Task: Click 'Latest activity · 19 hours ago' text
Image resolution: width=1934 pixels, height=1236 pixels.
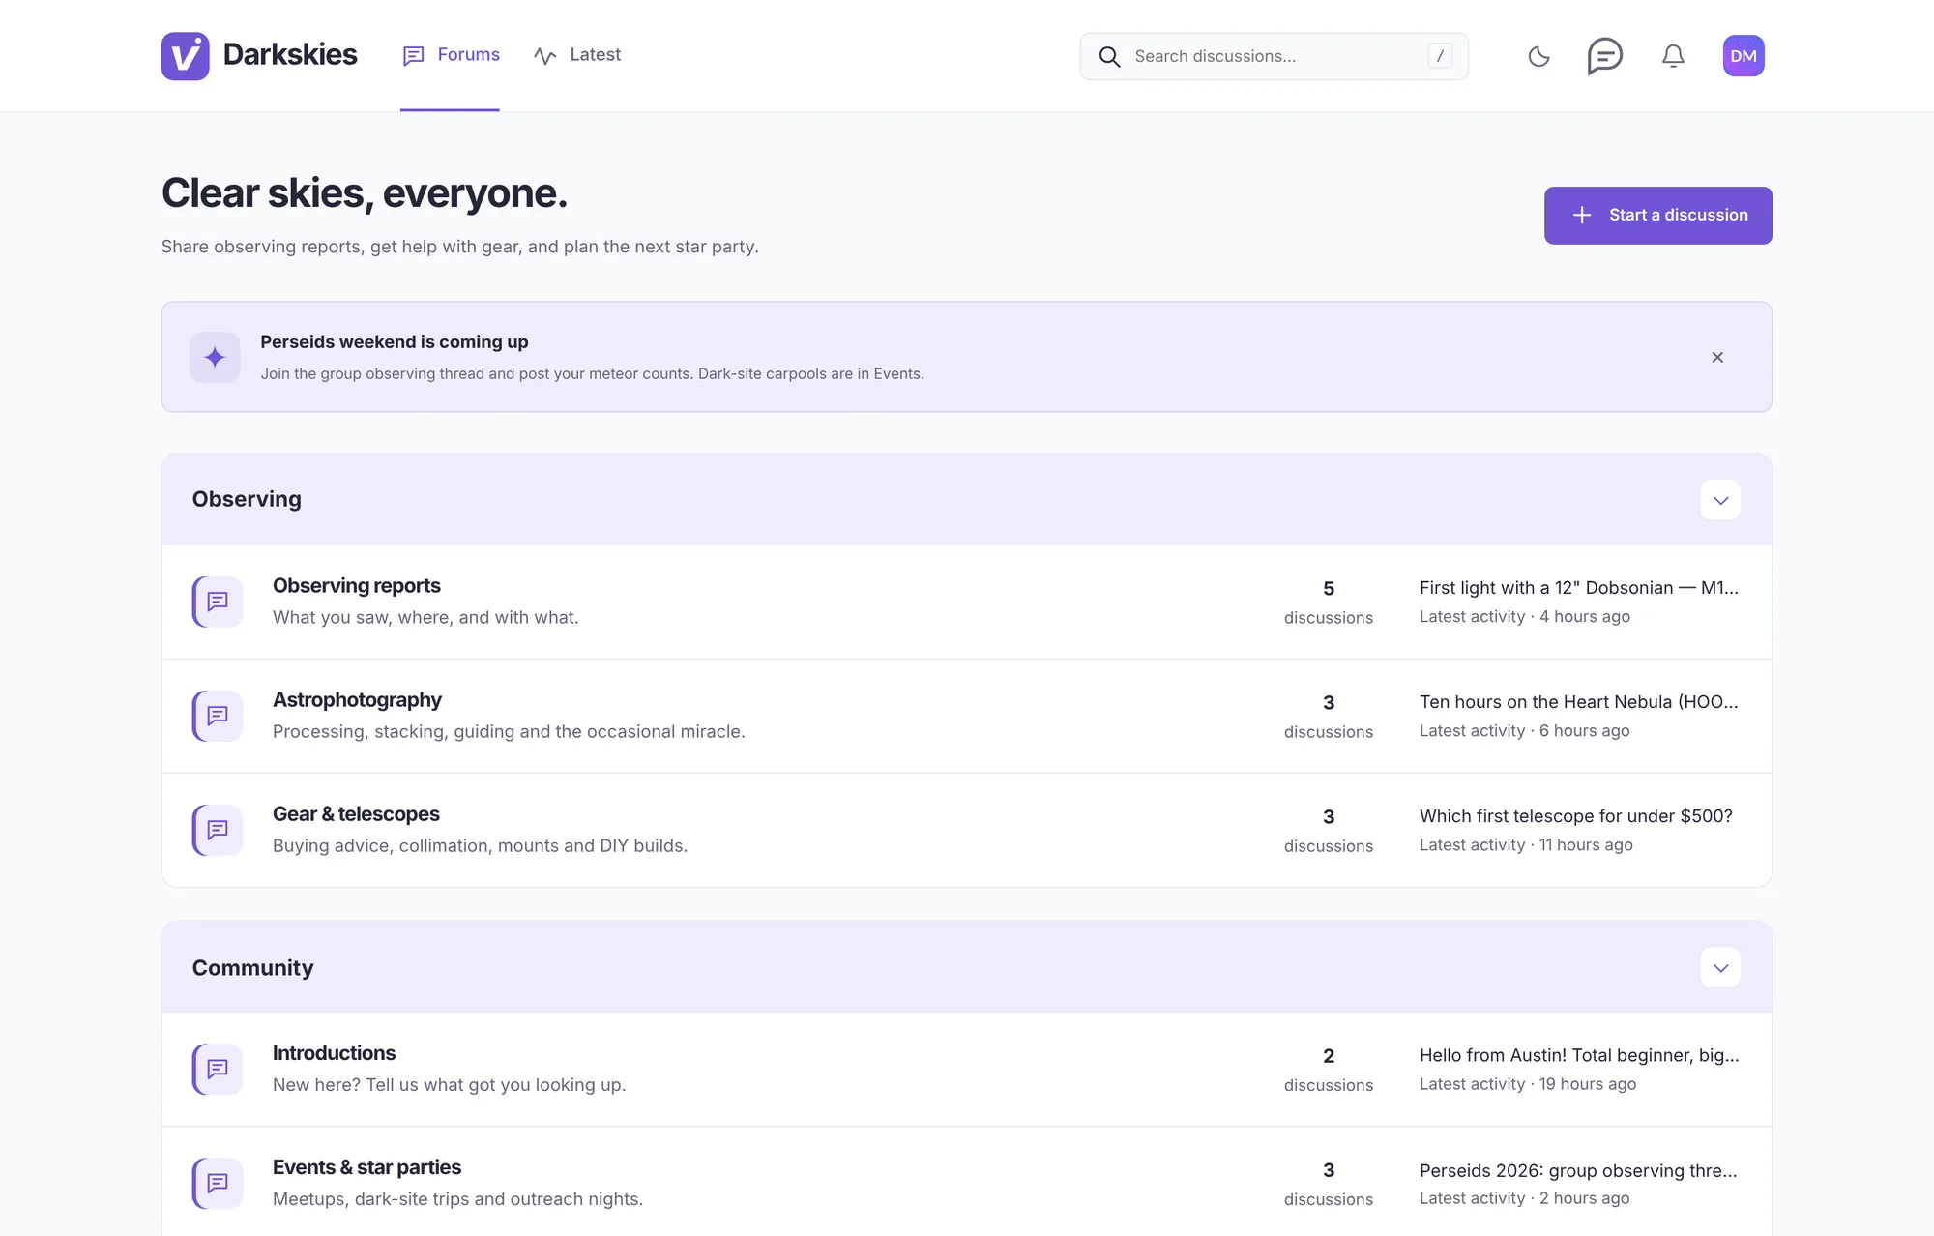Action: point(1528,1084)
